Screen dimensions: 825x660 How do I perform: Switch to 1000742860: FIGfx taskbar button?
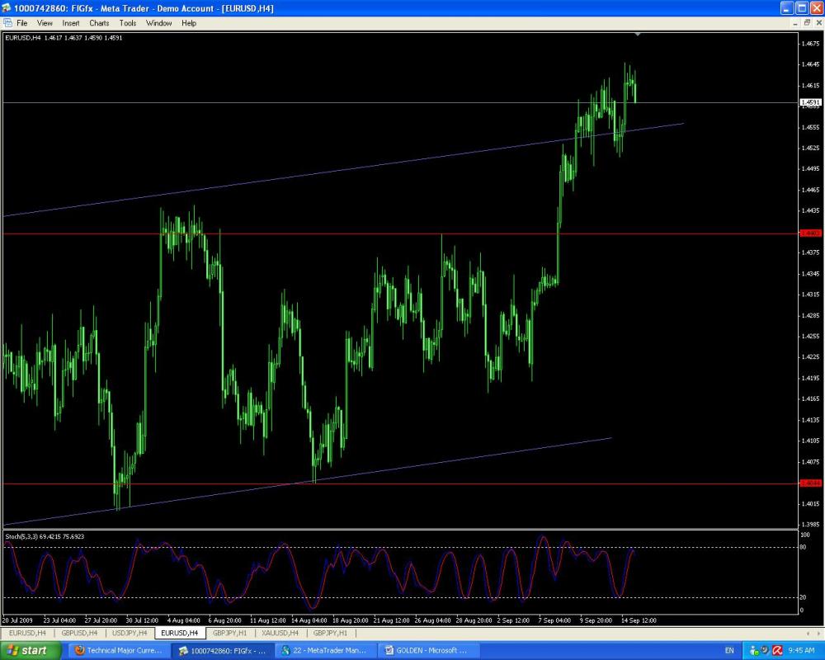click(x=223, y=651)
